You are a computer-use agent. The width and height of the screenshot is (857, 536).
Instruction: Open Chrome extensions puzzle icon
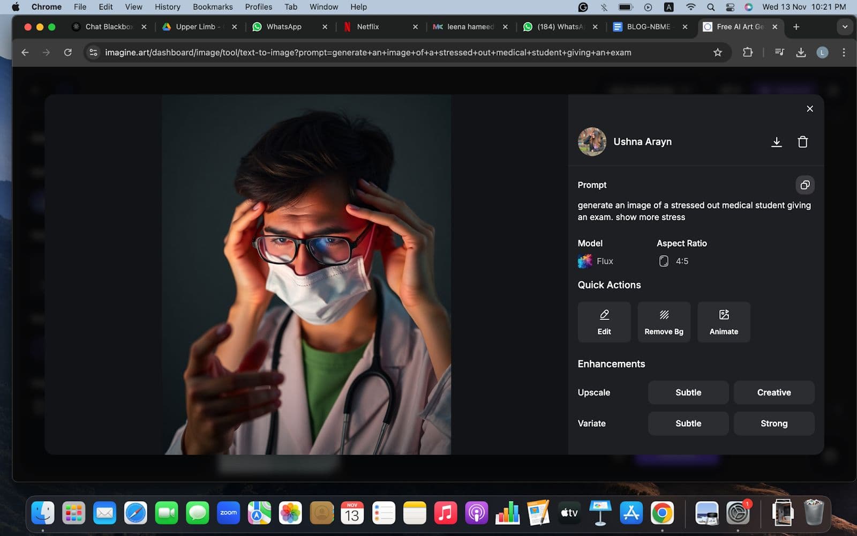click(747, 53)
